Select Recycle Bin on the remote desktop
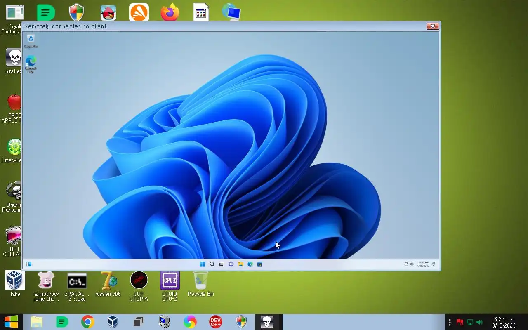The image size is (528, 330). click(31, 41)
